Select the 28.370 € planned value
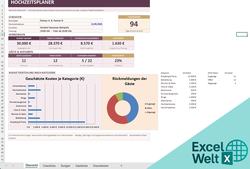Viewport: 250px width, 169px height. [55, 43]
